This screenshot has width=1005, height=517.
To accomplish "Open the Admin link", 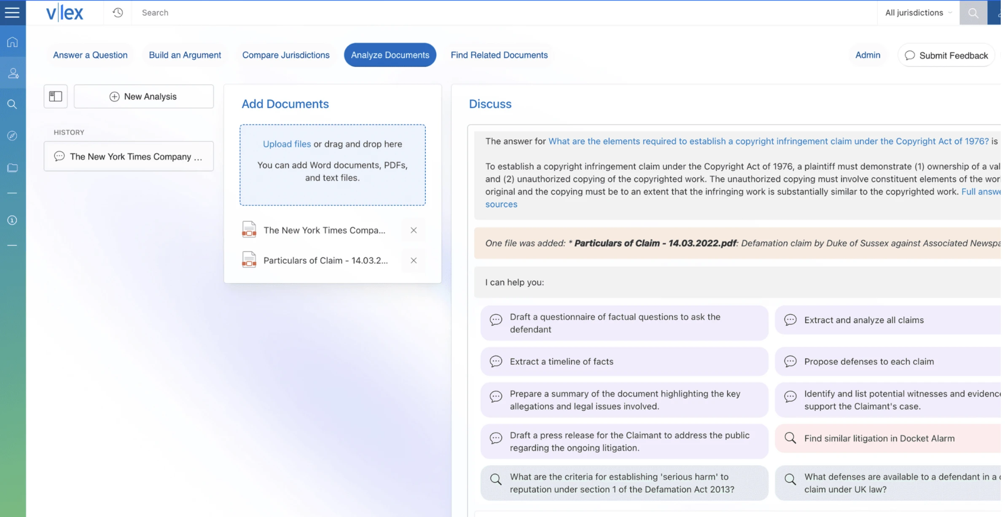I will (x=868, y=55).
